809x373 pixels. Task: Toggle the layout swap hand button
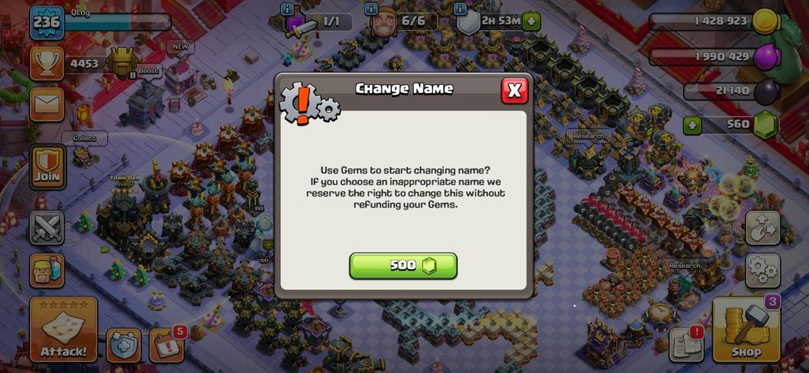tap(763, 227)
